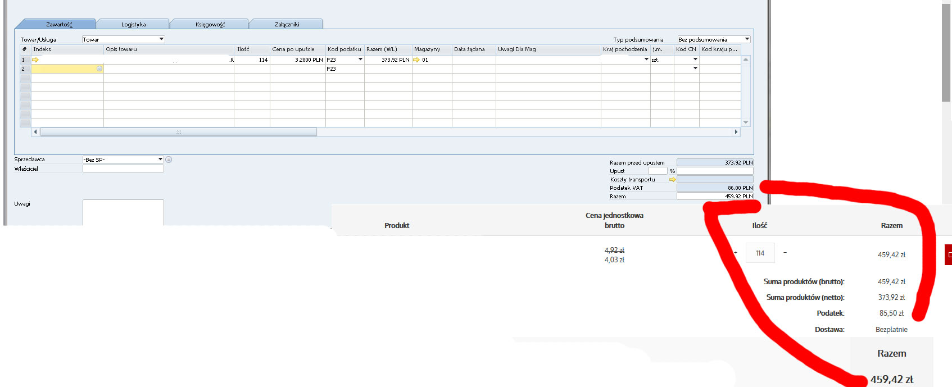
Task: Click the price cell 3.2800 PLN
Action: pyautogui.click(x=298, y=60)
